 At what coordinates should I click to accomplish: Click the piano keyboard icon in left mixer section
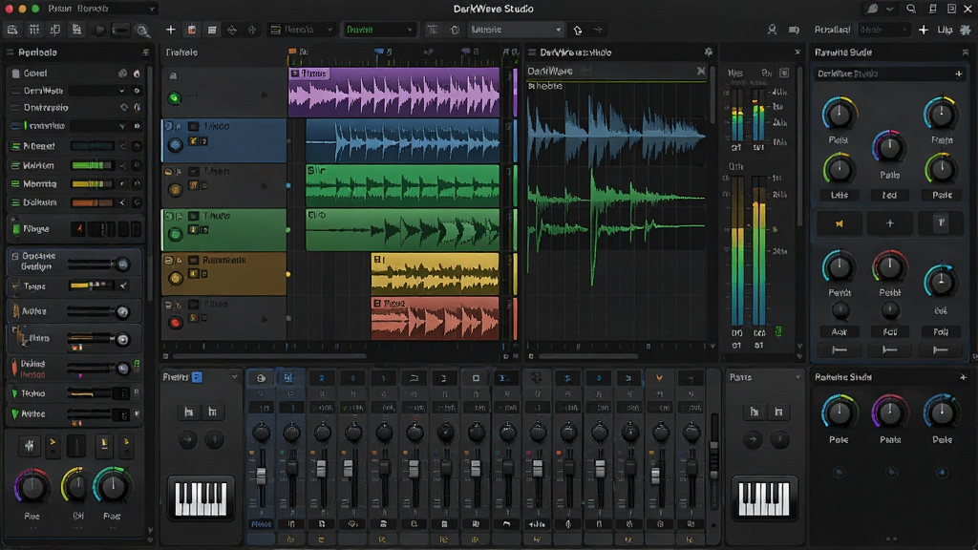pos(201,498)
